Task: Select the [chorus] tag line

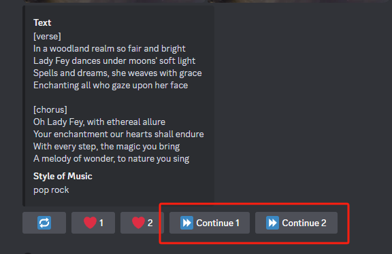Action: click(50, 110)
